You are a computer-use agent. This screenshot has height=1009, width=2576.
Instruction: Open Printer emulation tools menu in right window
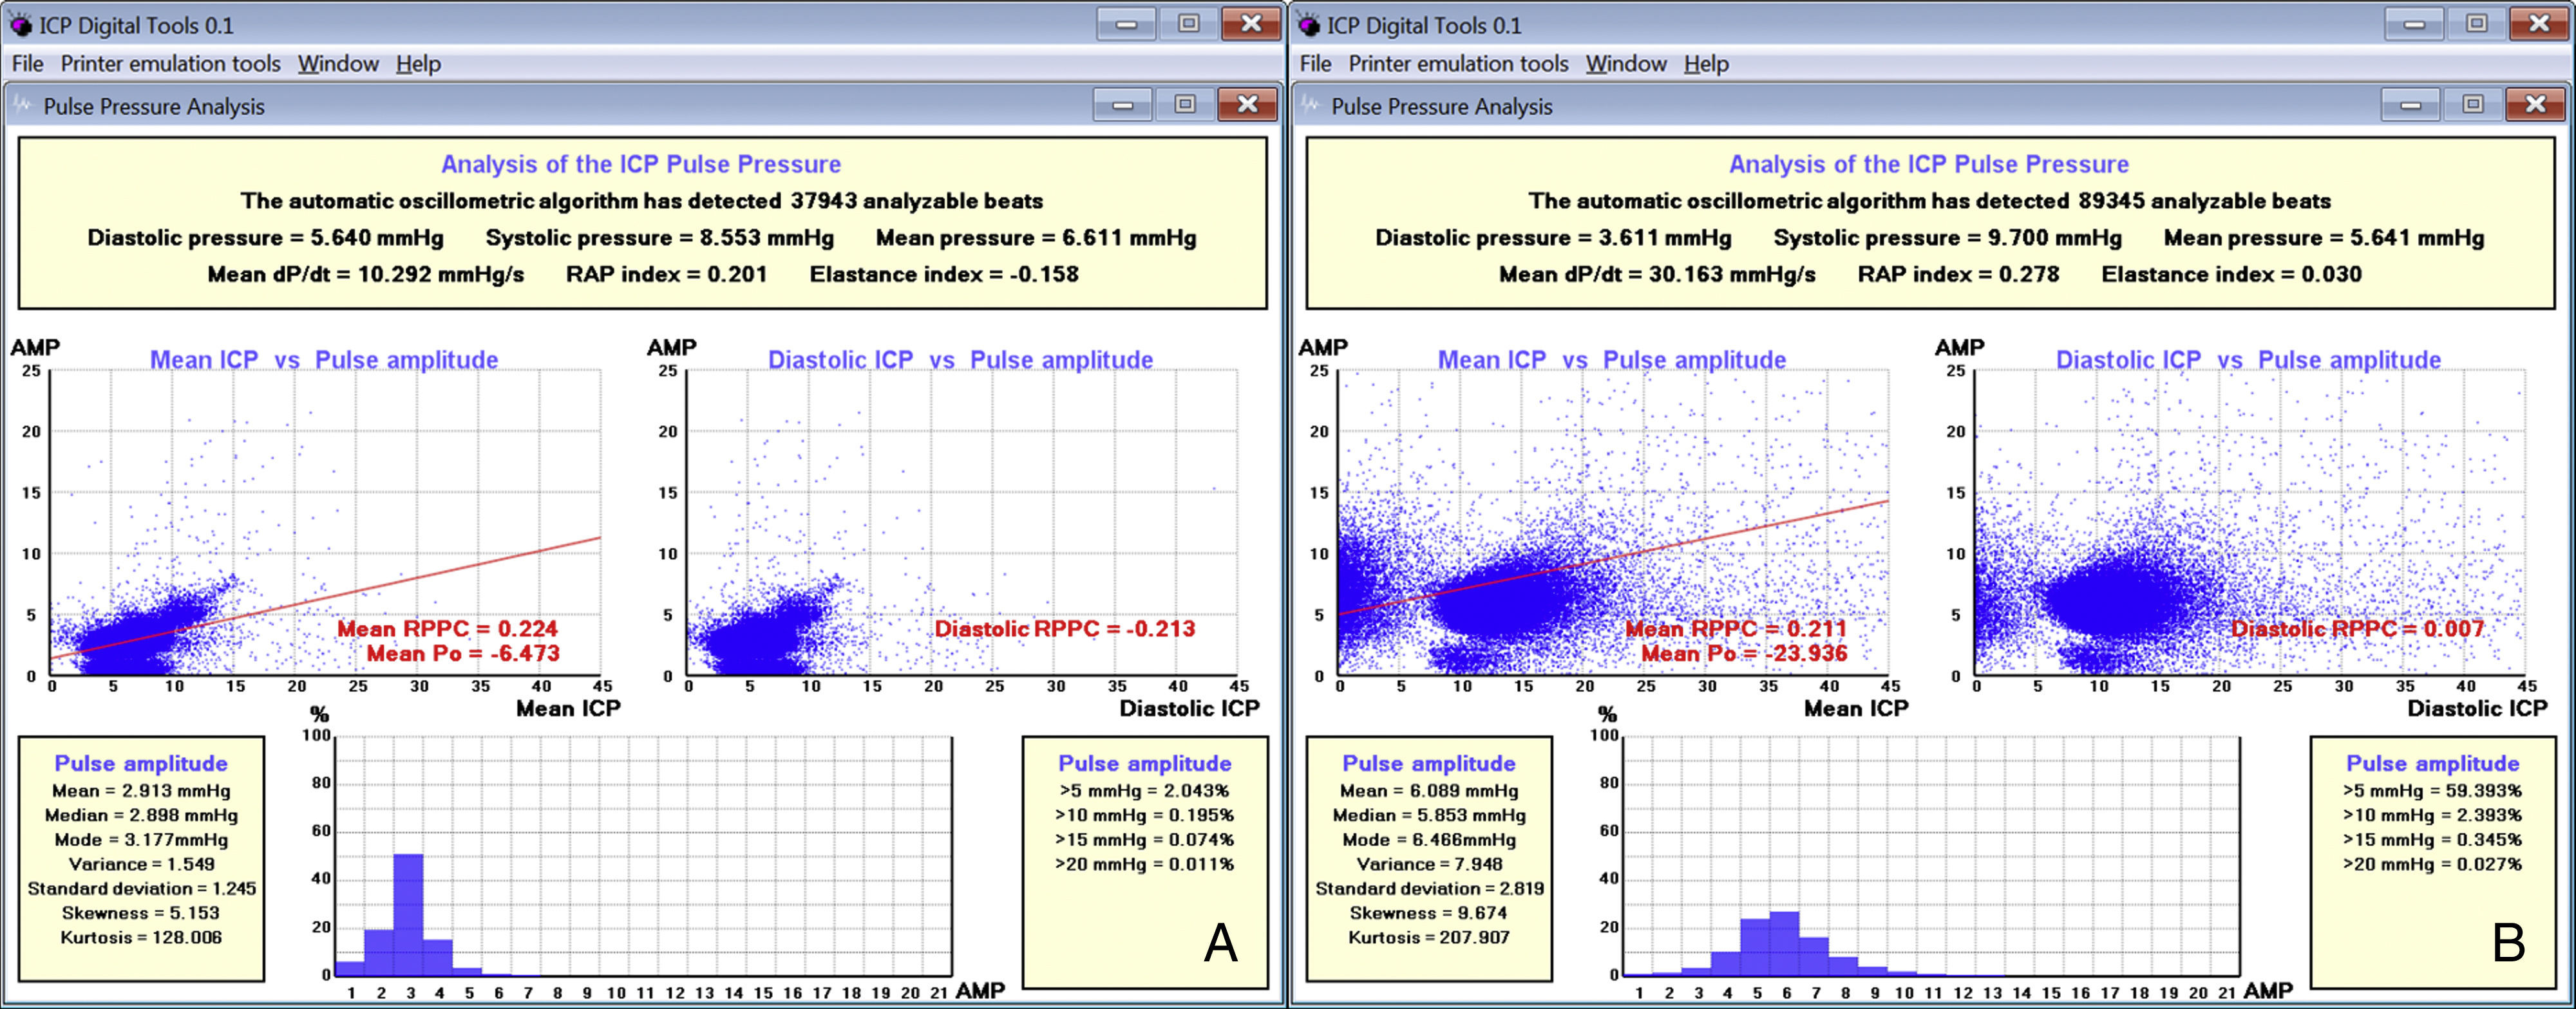pos(1458,64)
